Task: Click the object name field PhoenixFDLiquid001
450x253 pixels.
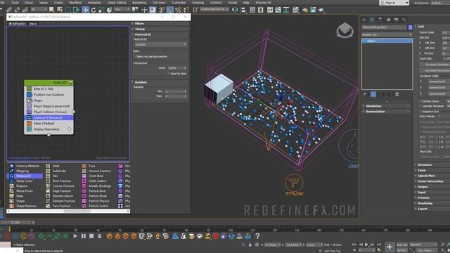Action: click(x=384, y=27)
